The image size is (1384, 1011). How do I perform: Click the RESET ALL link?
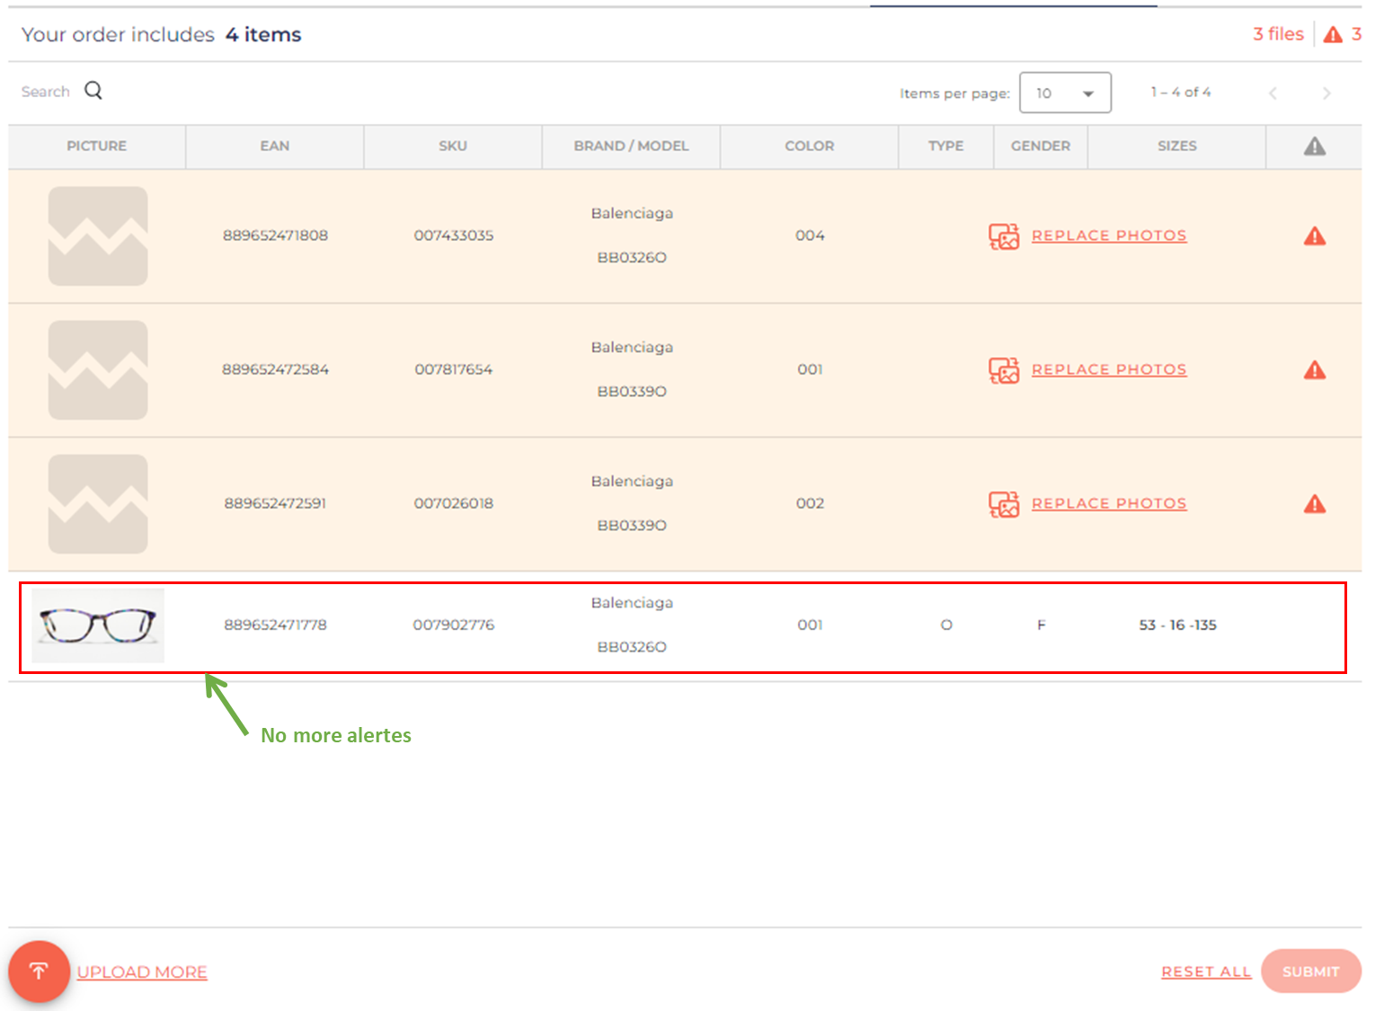(1206, 972)
